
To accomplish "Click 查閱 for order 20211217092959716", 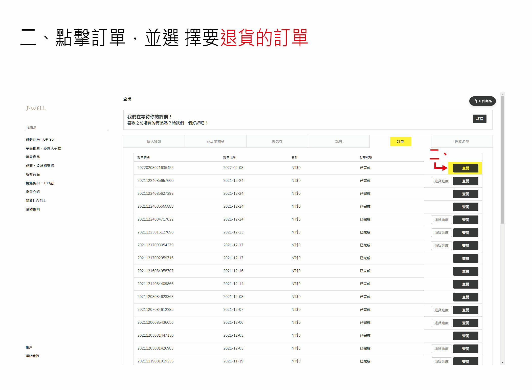I will [465, 258].
